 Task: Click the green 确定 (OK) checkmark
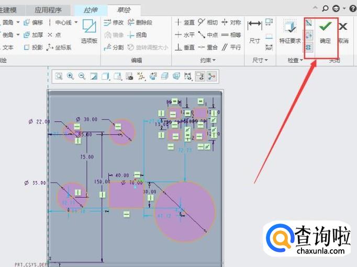click(325, 32)
